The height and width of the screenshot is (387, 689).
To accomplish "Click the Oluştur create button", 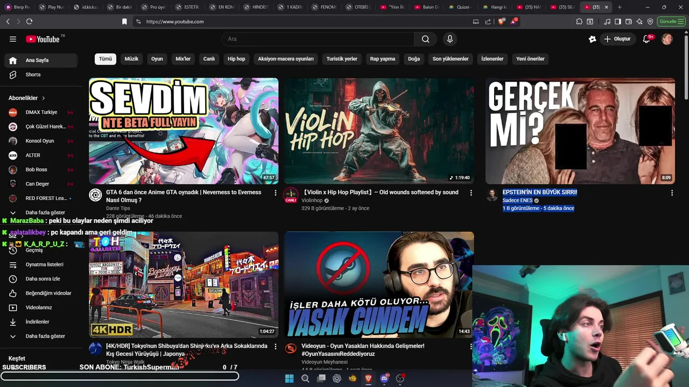I will pos(617,39).
